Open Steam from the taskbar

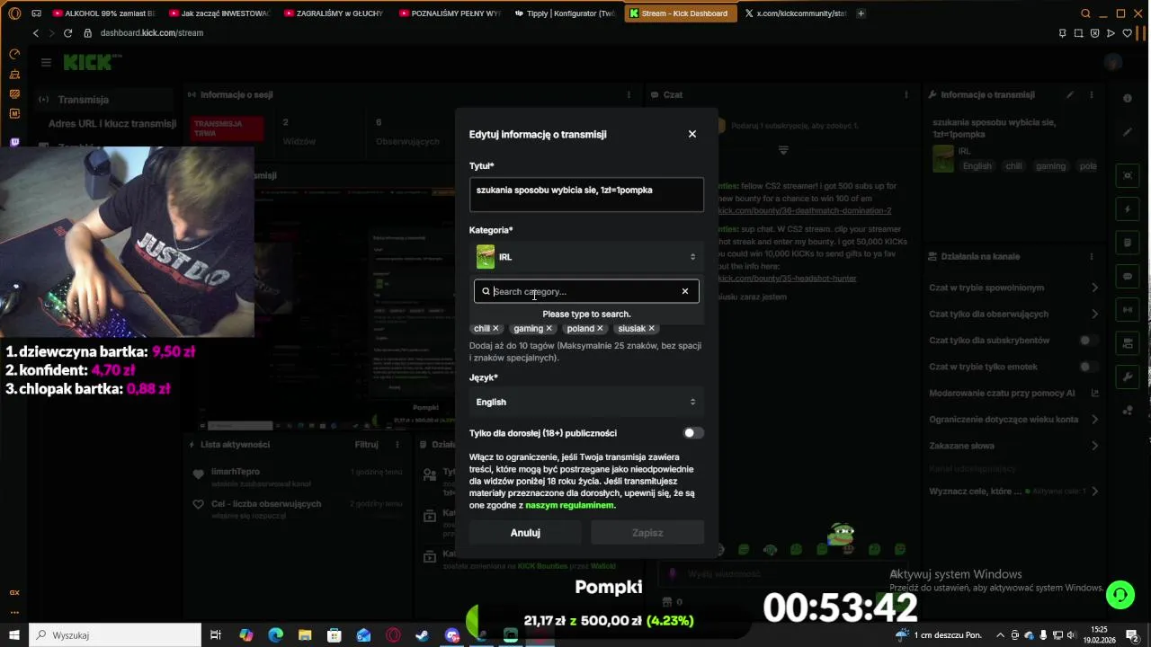[x=422, y=635]
